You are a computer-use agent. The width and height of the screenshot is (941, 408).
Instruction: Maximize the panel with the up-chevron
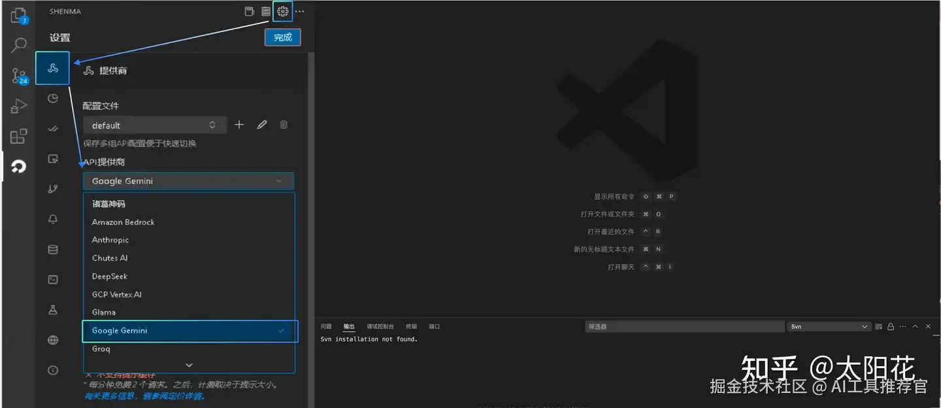(915, 326)
